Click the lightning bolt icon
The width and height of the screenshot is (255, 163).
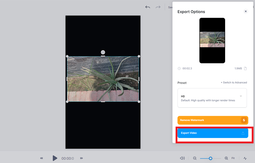244,120
